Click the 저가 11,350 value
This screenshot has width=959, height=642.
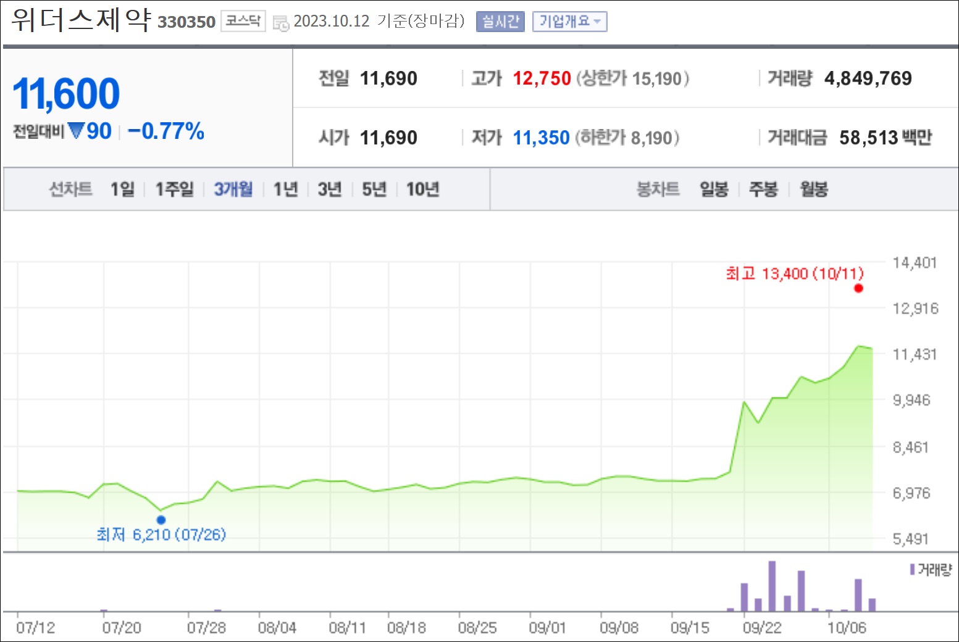point(541,138)
